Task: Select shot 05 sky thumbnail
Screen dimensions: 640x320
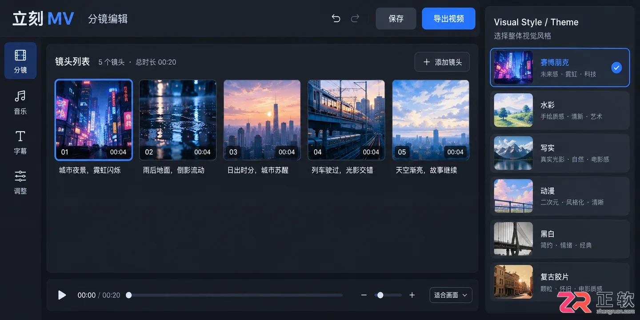Action: (431, 120)
